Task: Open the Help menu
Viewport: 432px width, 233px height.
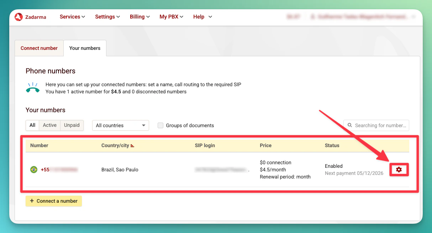Action: [202, 17]
